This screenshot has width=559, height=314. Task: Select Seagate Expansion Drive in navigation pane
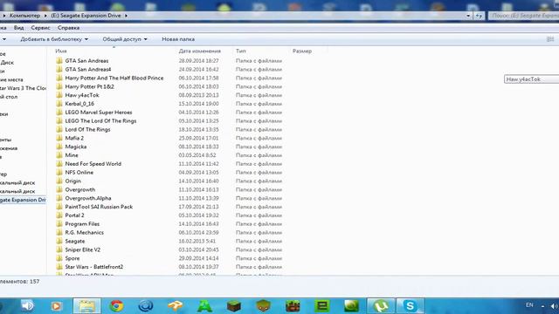pyautogui.click(x=23, y=200)
